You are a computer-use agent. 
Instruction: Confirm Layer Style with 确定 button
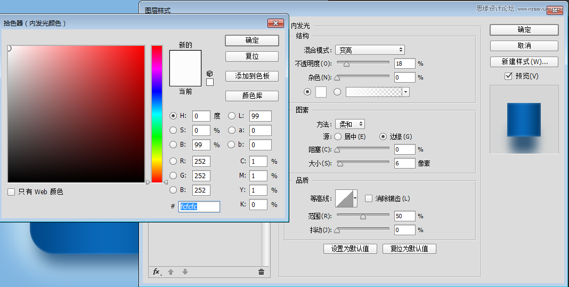(524, 30)
